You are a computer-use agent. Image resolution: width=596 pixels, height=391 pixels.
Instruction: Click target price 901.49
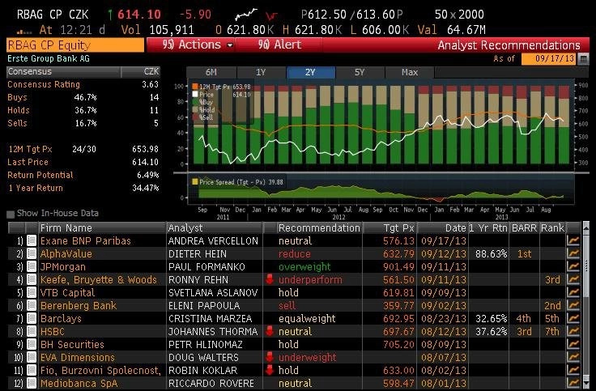(398, 267)
